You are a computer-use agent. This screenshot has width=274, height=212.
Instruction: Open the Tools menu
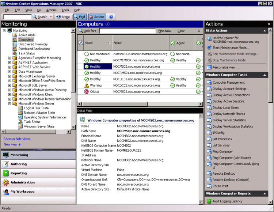pos(65,10)
